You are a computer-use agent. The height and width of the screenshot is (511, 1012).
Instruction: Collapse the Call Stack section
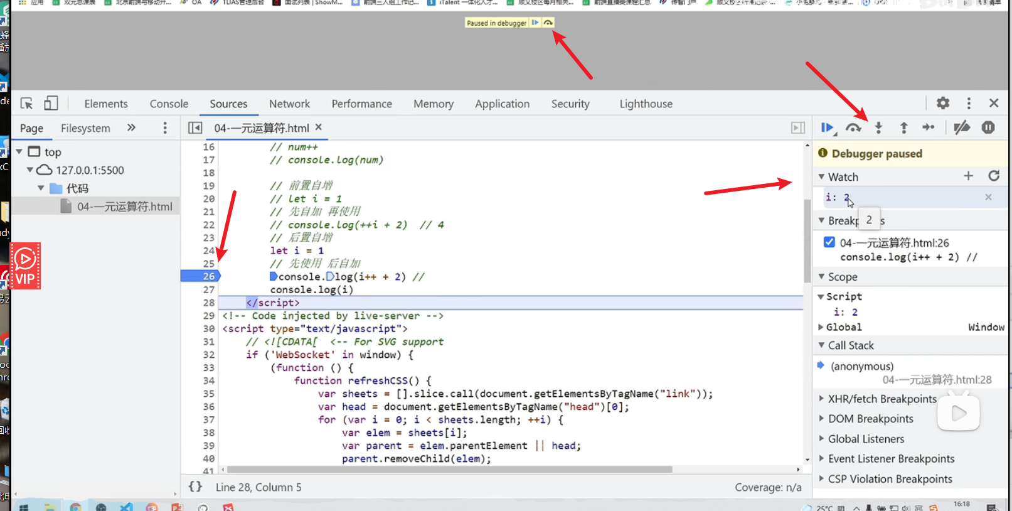(x=821, y=345)
